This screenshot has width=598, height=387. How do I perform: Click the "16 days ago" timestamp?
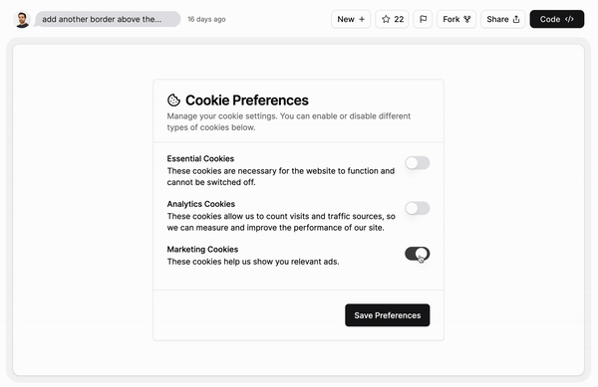[206, 19]
